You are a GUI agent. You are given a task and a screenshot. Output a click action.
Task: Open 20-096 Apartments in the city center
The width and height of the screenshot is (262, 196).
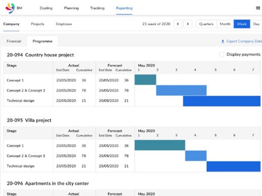(x=48, y=184)
